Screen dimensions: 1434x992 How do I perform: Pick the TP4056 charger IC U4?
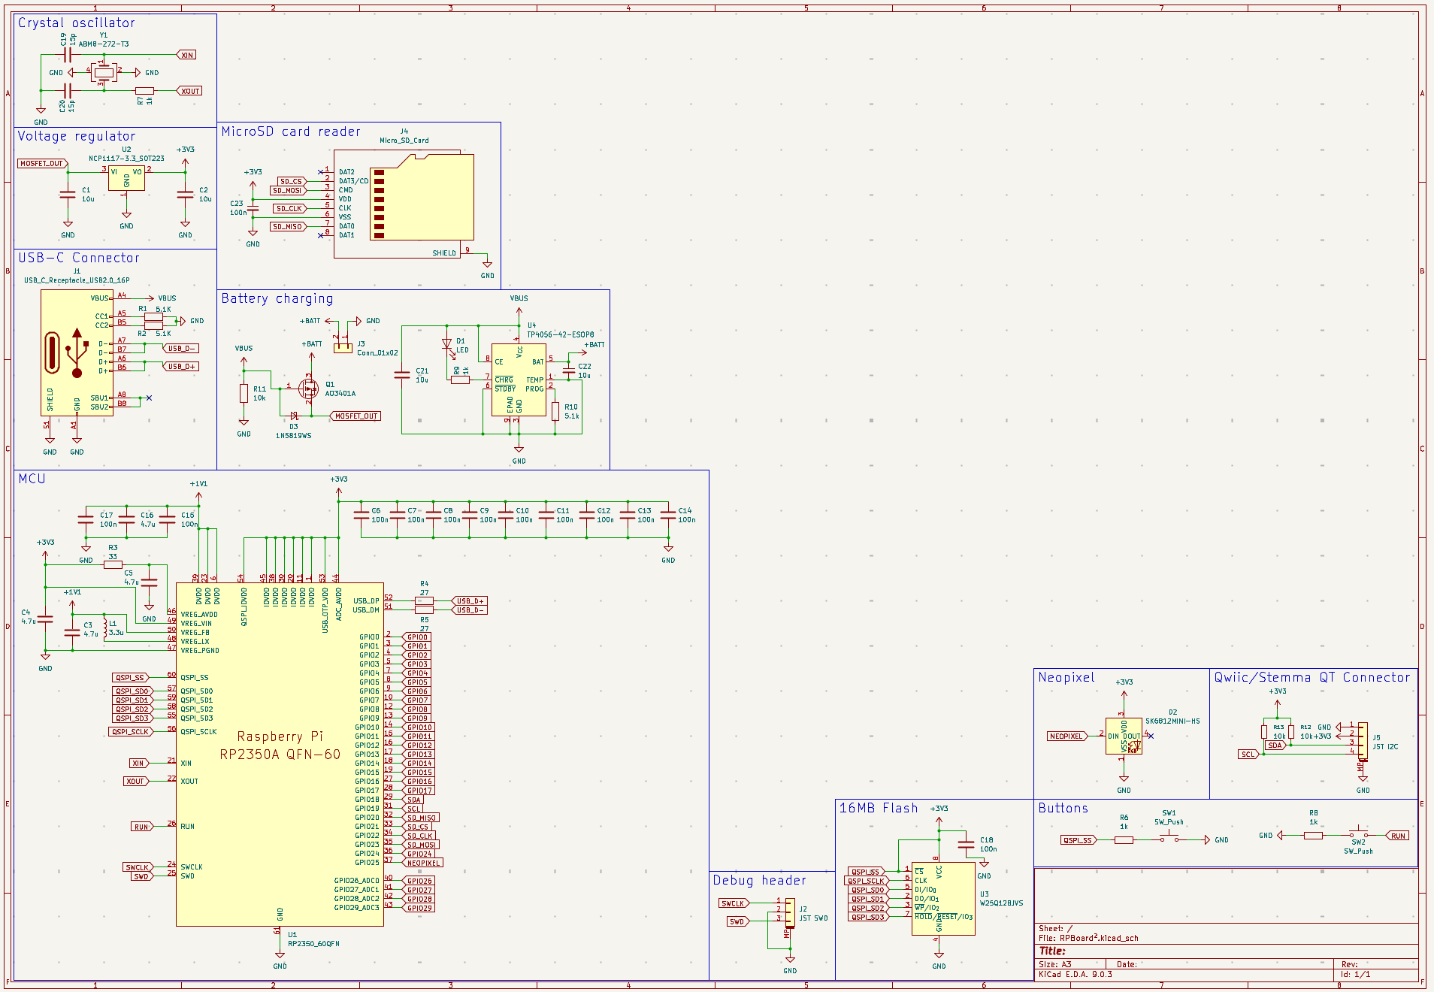(x=519, y=380)
